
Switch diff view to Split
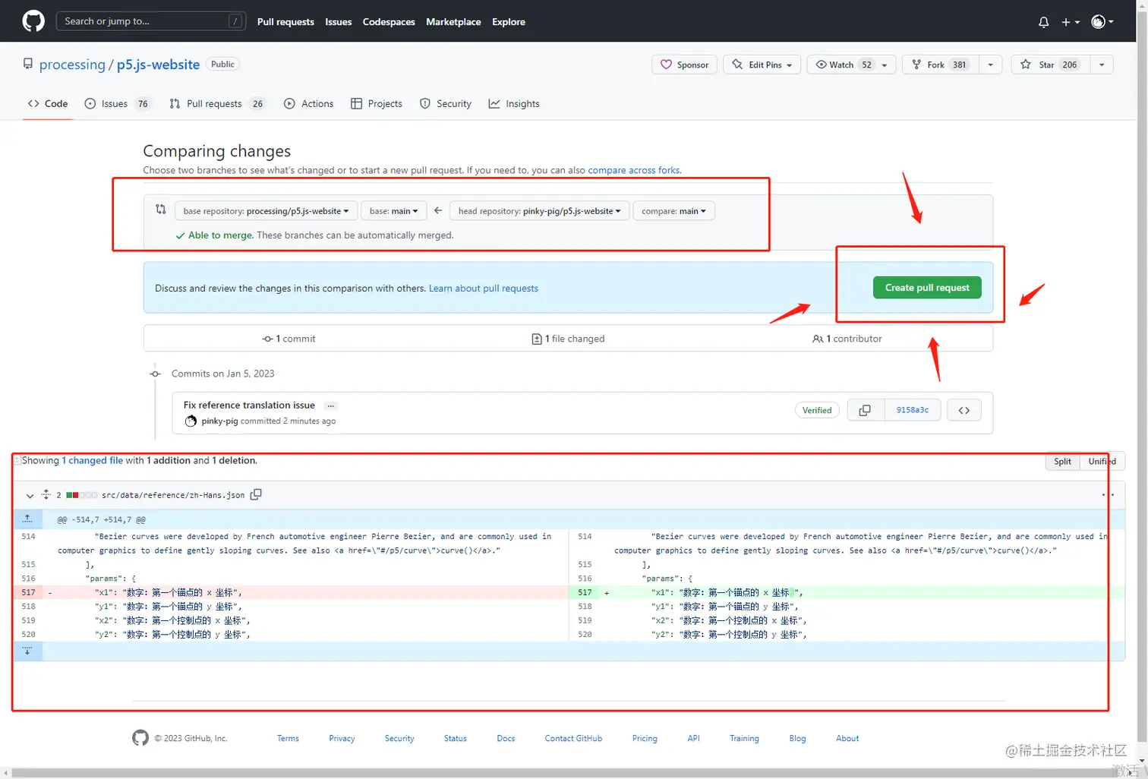point(1062,462)
